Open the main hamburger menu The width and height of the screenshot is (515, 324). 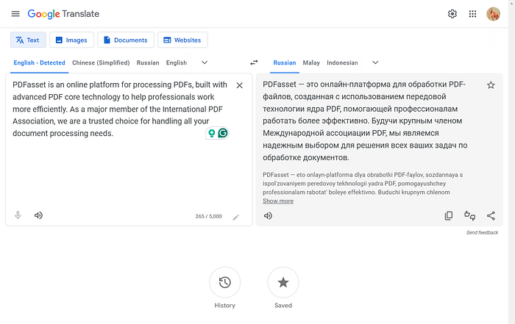pyautogui.click(x=15, y=14)
